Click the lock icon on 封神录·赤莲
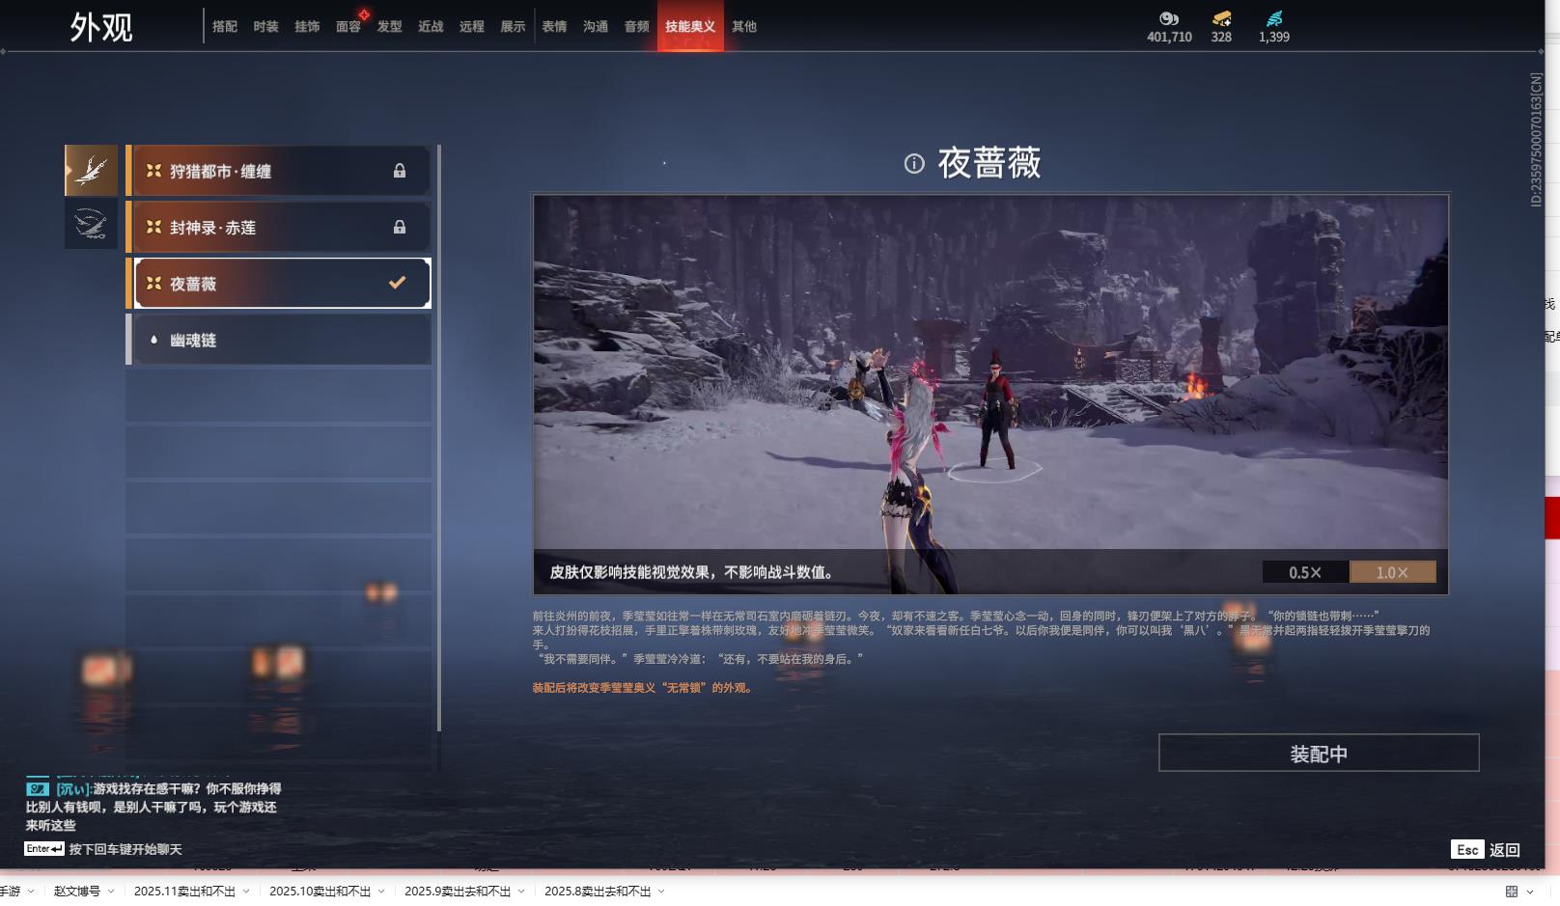1560x906 pixels. click(x=400, y=227)
